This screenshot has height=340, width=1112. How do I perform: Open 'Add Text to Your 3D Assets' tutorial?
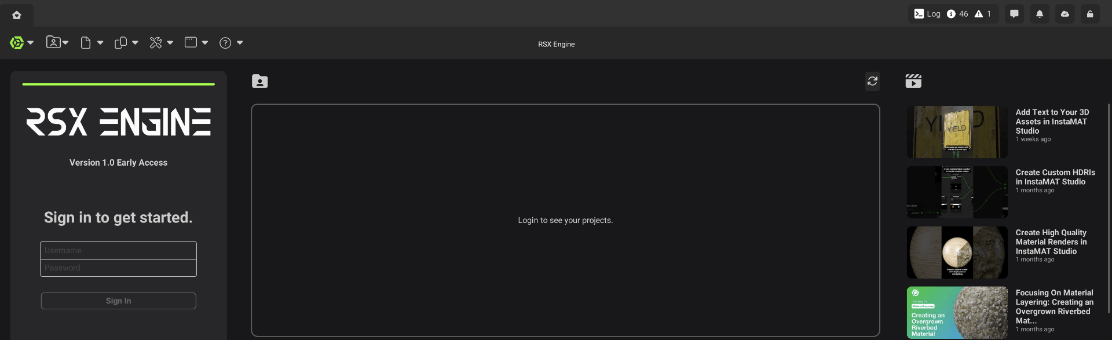point(1052,121)
